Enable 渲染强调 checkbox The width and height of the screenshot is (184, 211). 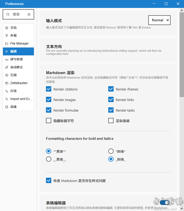click(x=111, y=121)
